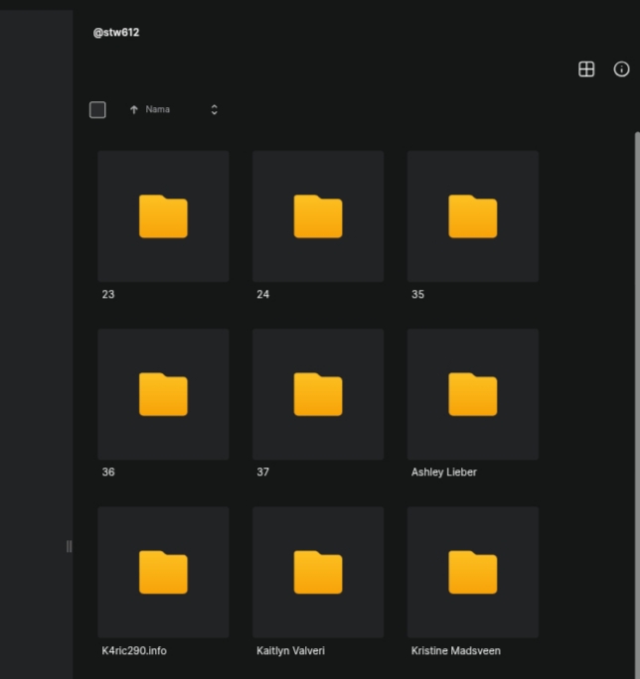Open the Kristine Madsveen folder
Screen dimensions: 640x679
coord(473,572)
